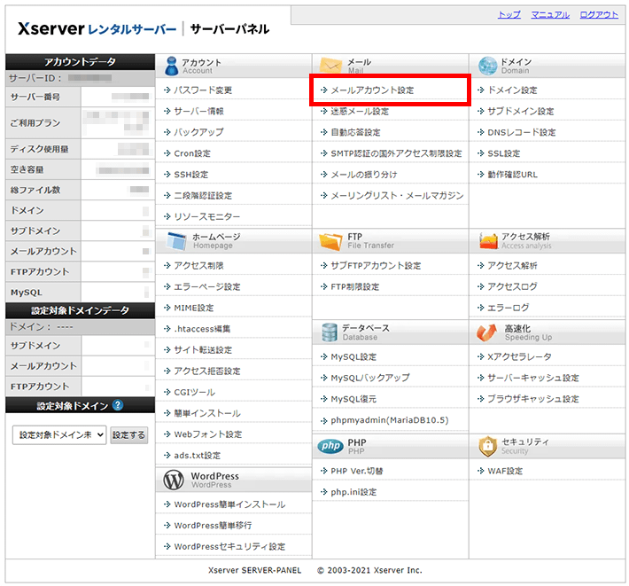Open サブドメイン設定
The height and width of the screenshot is (586, 629).
click(521, 111)
